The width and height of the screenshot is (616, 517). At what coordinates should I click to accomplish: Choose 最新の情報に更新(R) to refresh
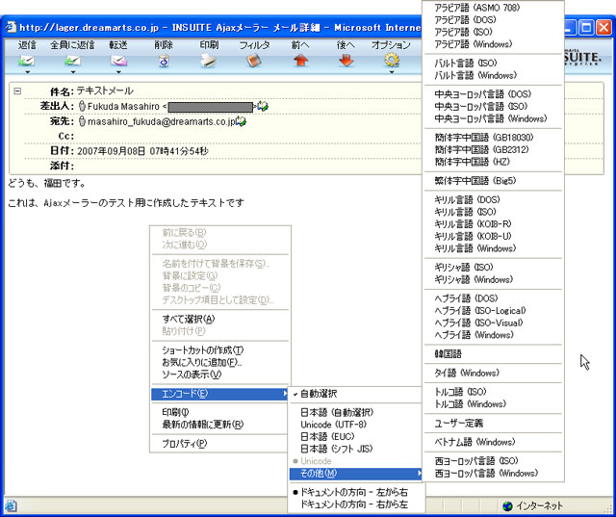click(202, 425)
